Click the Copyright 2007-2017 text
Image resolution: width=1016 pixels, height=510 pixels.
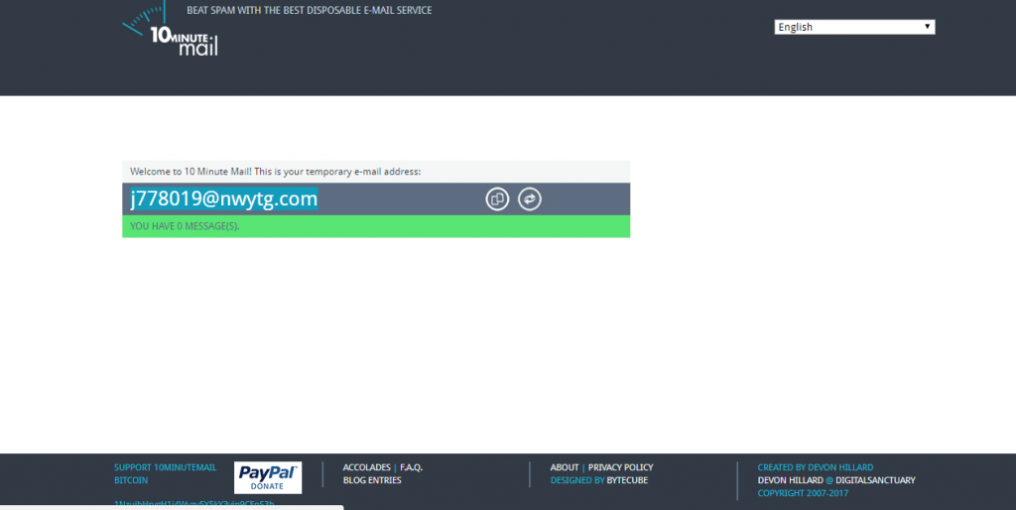coord(803,493)
